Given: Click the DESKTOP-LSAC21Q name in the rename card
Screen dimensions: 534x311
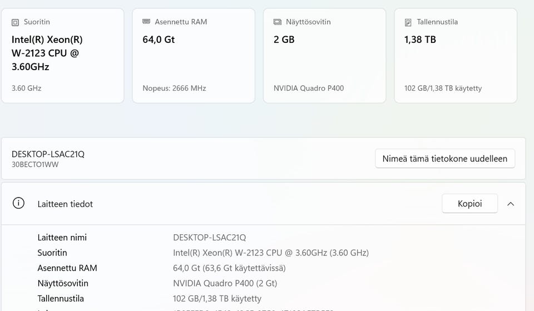Looking at the screenshot, I should click(x=48, y=154).
